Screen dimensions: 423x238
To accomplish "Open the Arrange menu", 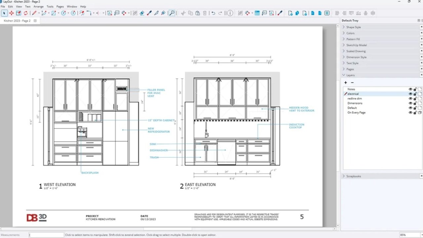I will pos(38,6).
